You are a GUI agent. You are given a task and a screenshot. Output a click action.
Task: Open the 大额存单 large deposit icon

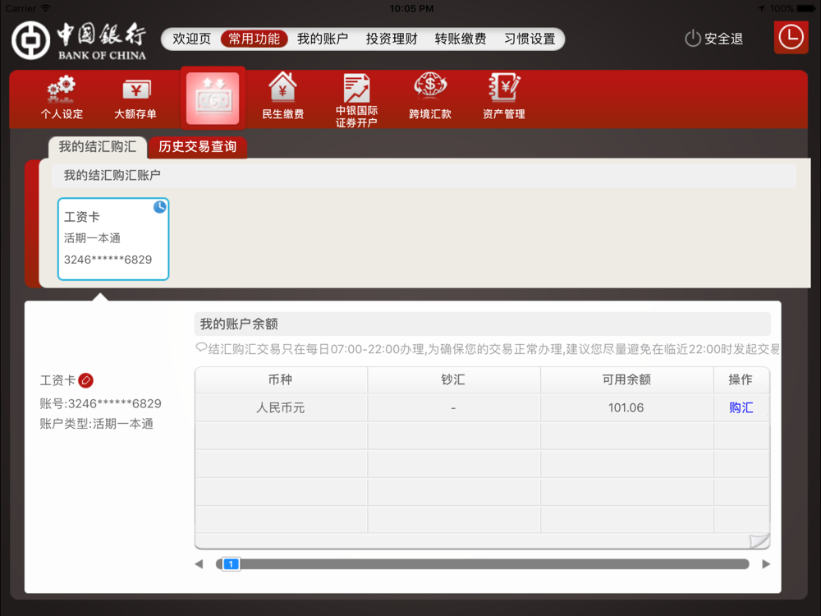[135, 98]
